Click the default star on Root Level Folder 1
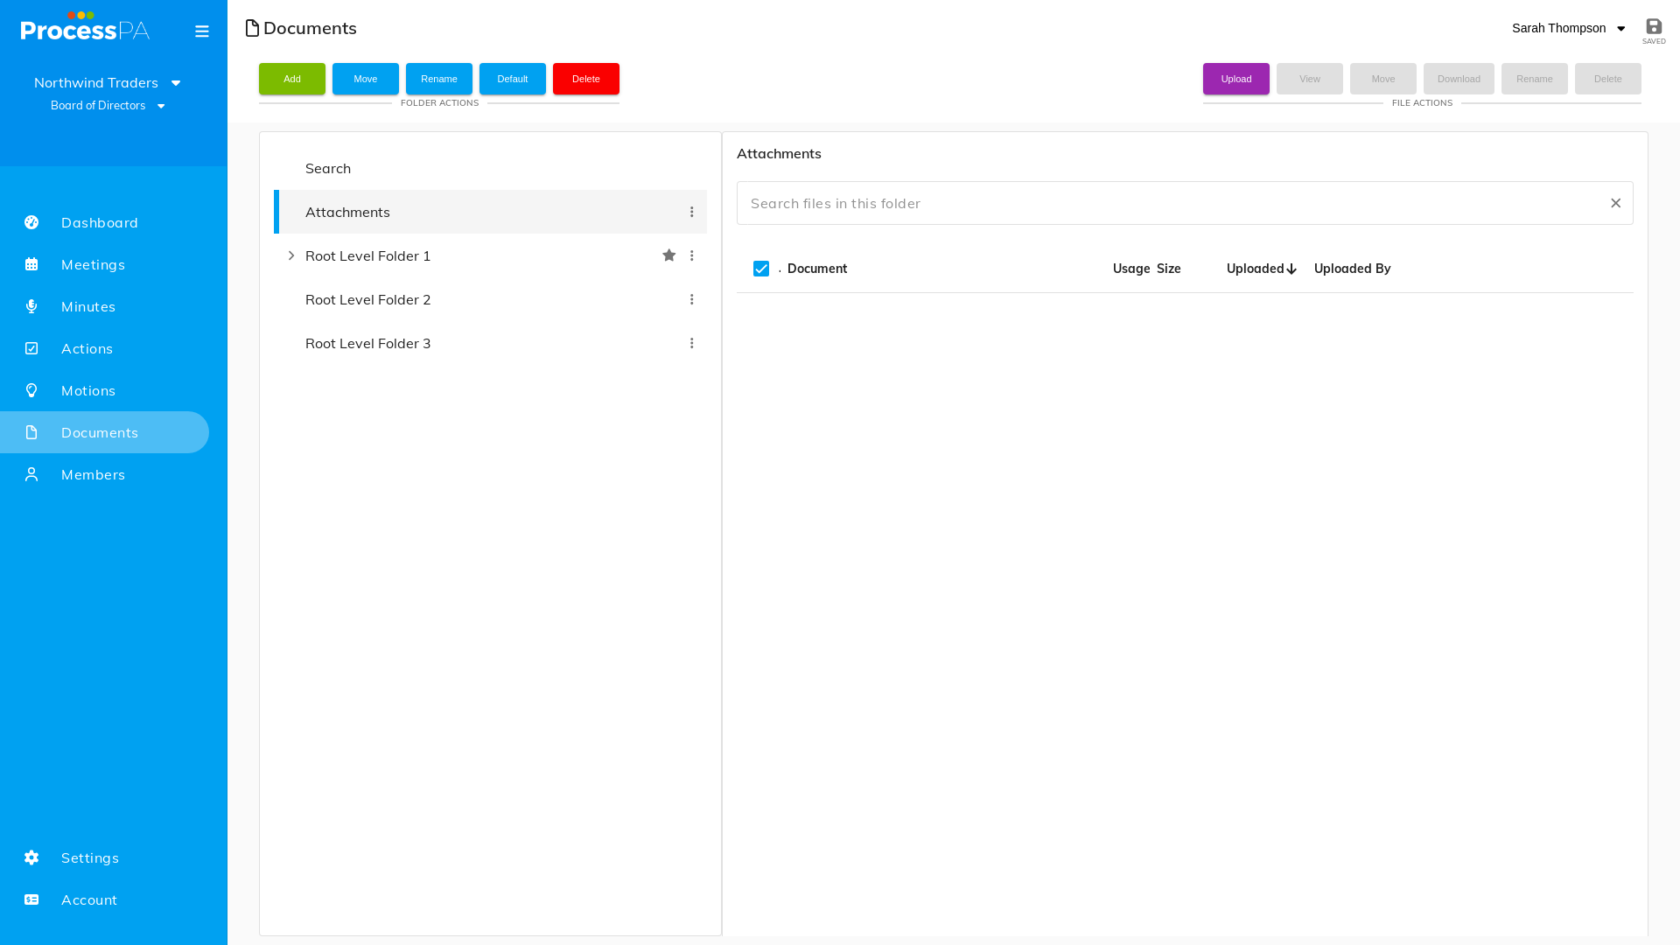 click(668, 255)
